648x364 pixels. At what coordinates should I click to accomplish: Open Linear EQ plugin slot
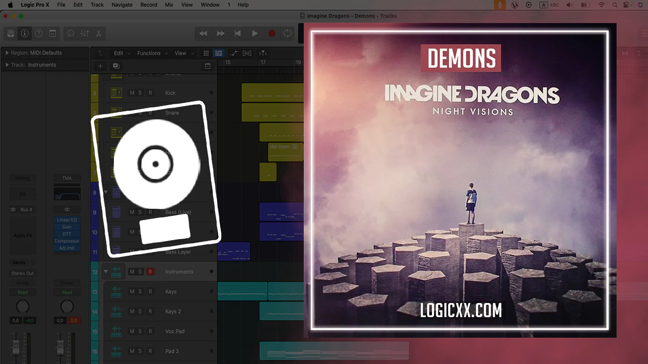(x=67, y=220)
